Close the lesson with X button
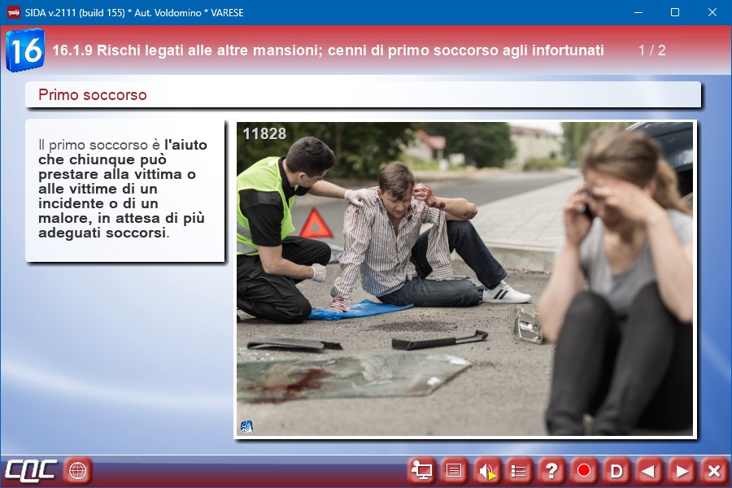 coord(713,470)
